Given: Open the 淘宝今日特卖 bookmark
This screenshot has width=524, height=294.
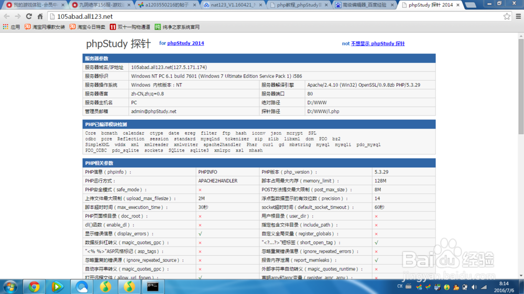Looking at the screenshot, I should 87,27.
